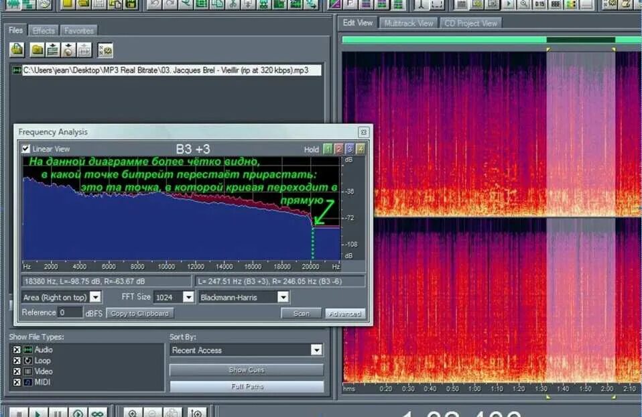This screenshot has height=417, width=642.
Task: Switch to the CD Project View tab
Action: 471,23
